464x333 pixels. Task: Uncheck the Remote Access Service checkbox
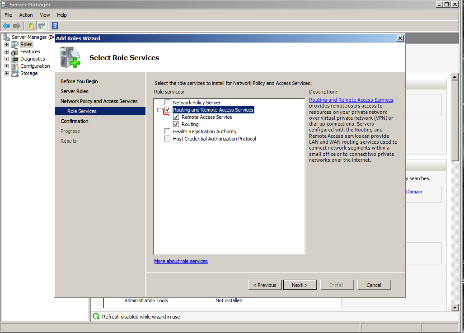click(176, 117)
